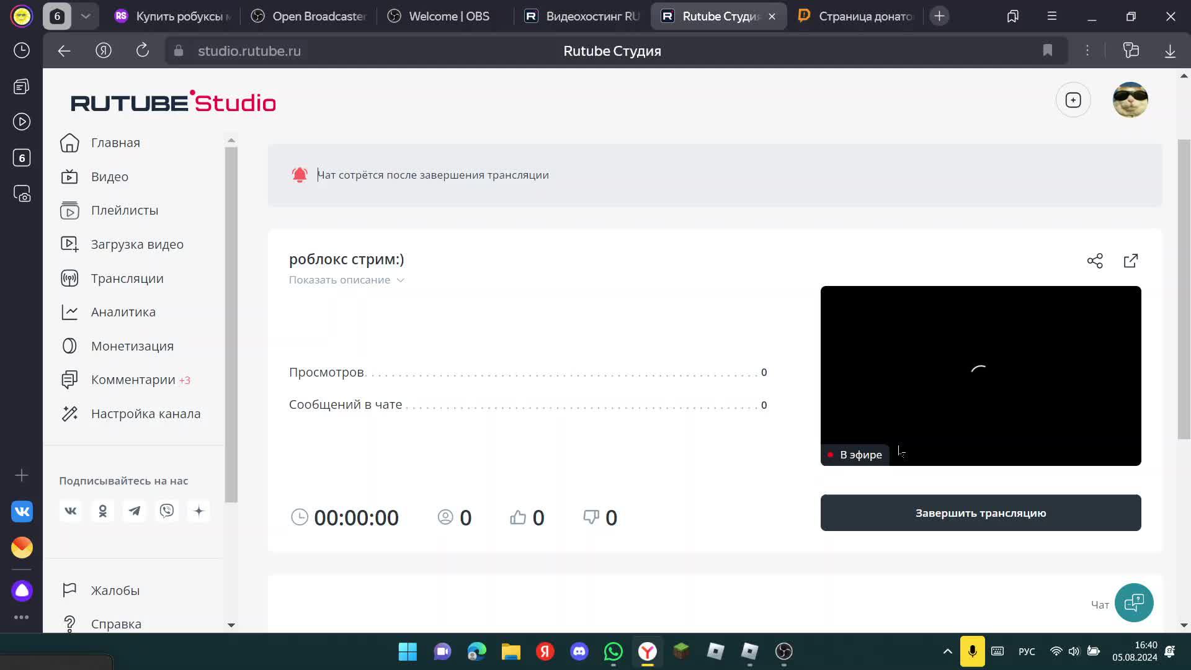Switch to the Welcome | OBS tab

coord(445,16)
